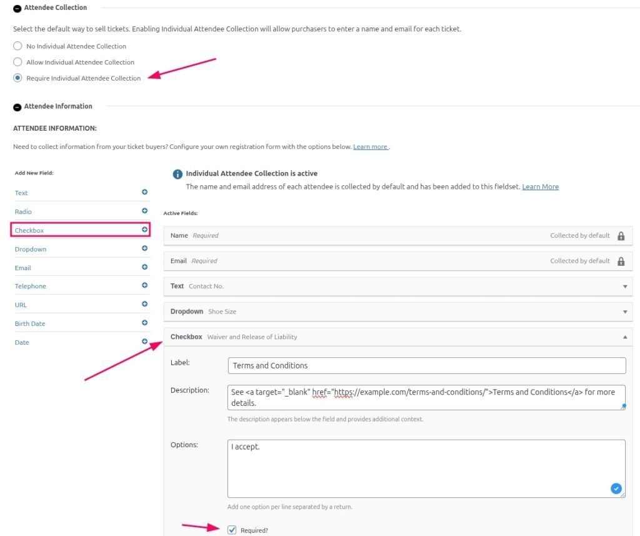Collapse the Checkbox Waiver field panel
Screen dimensions: 640x536
(625, 337)
